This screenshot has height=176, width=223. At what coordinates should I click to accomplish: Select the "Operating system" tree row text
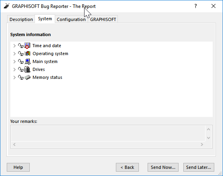click(50, 54)
